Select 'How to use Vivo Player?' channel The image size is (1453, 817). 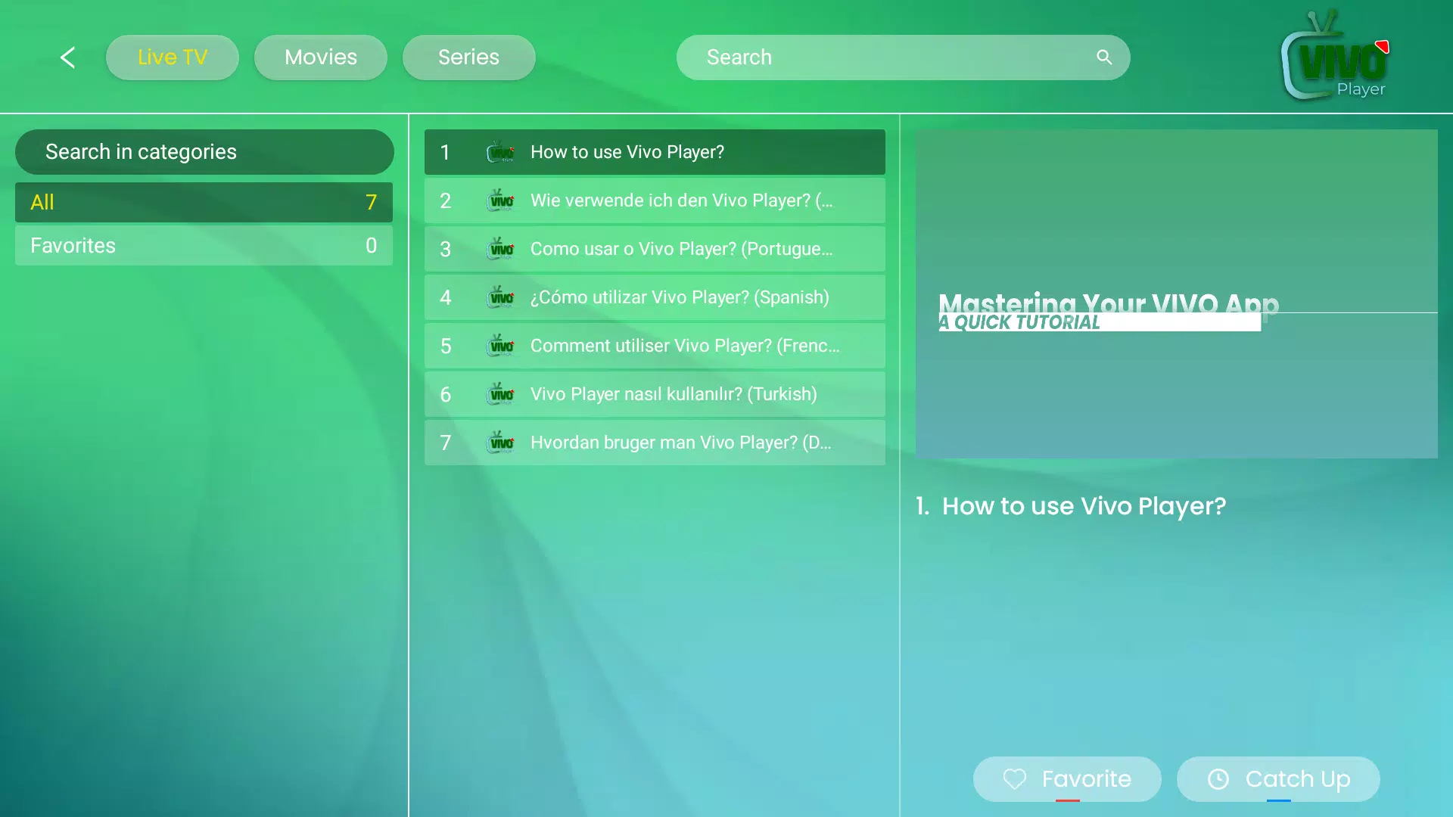click(655, 152)
